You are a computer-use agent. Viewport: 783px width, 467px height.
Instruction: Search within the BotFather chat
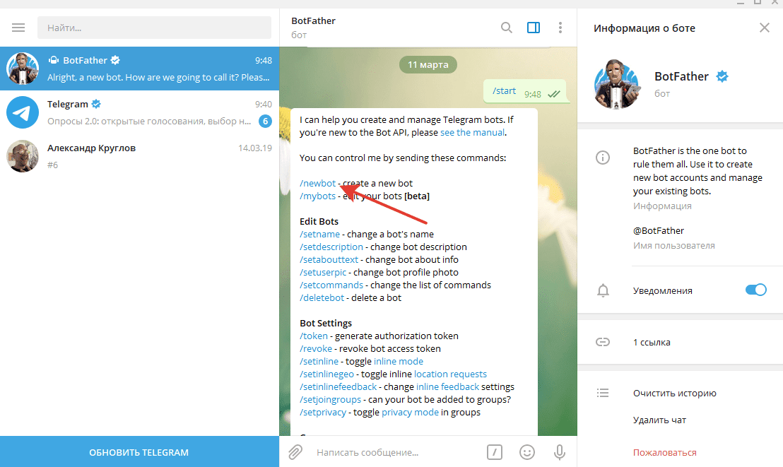506,28
